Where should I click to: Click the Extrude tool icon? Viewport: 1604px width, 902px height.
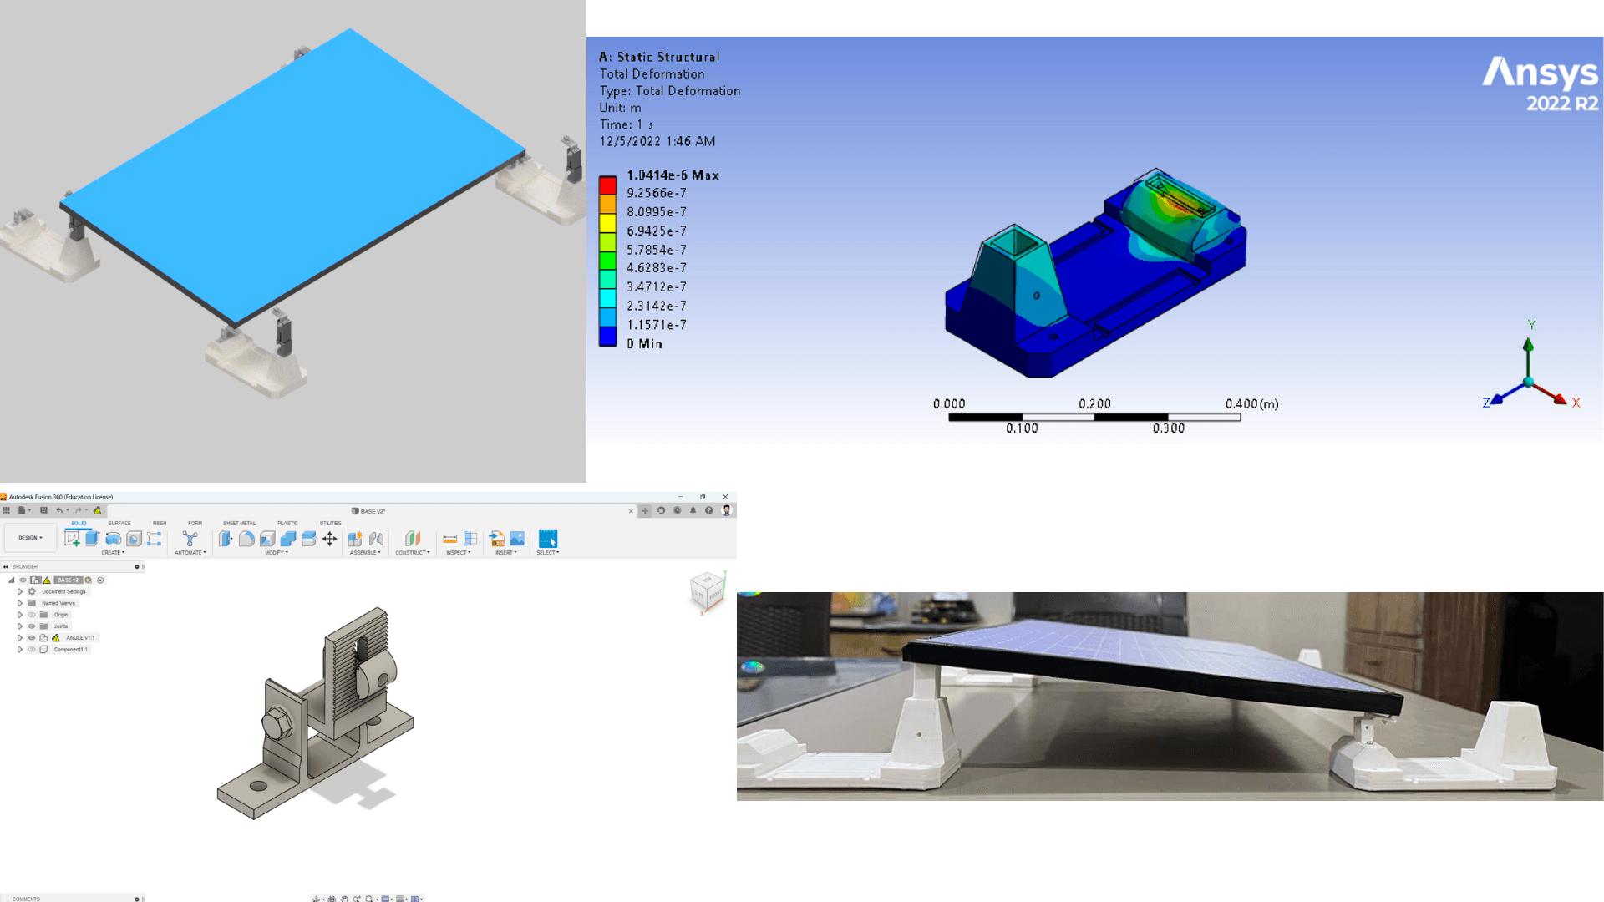[x=93, y=539]
